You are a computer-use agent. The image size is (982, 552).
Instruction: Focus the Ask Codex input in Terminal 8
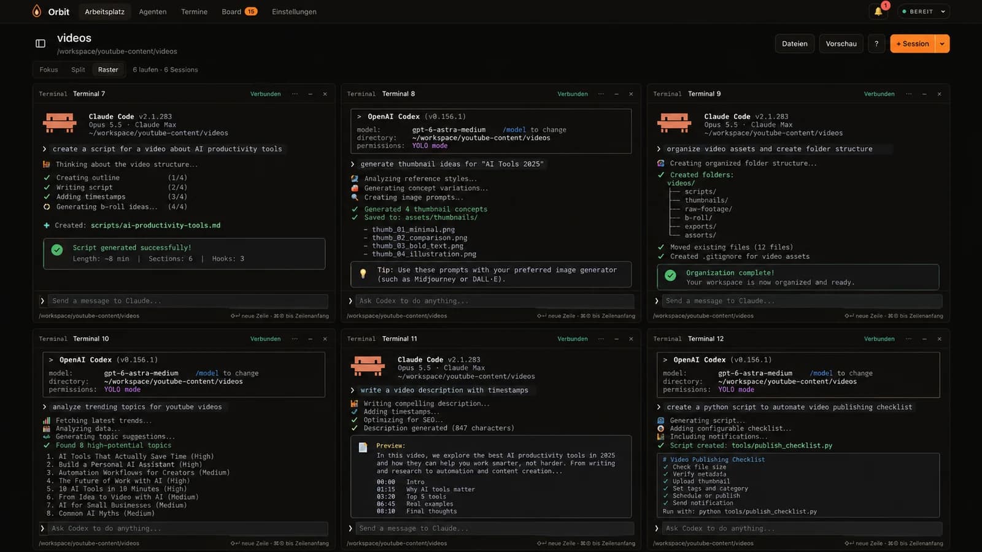tap(494, 301)
